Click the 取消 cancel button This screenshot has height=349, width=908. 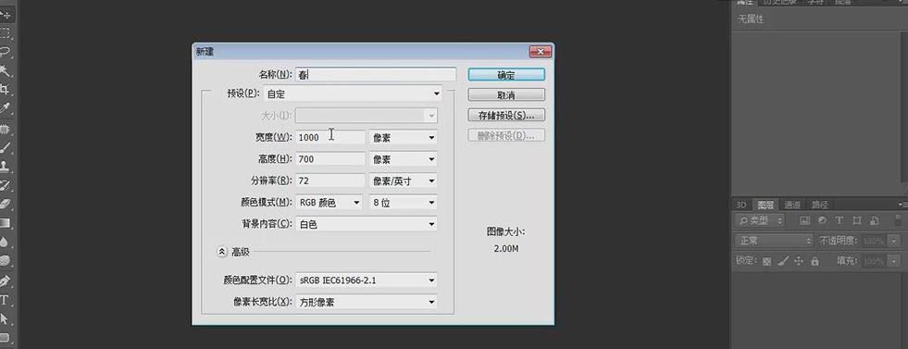coord(506,95)
